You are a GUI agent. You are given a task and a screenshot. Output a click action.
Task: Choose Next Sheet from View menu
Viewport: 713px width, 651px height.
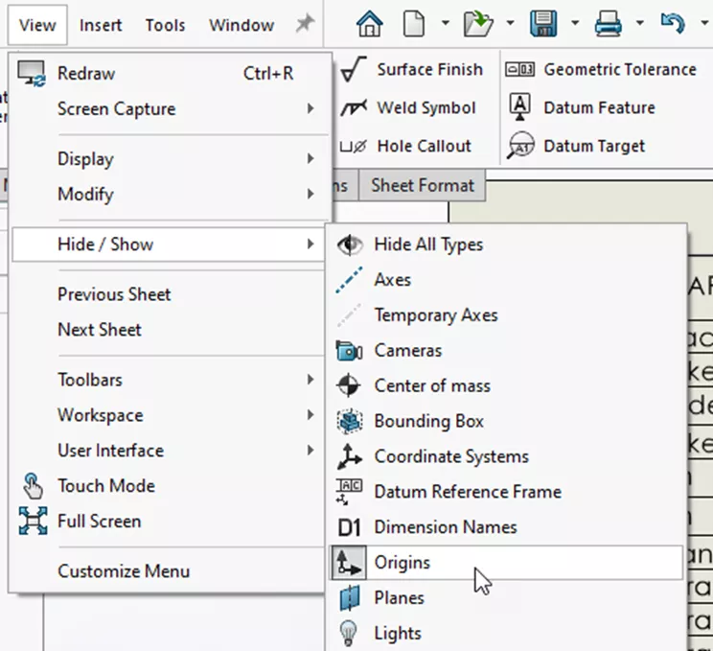click(170, 330)
